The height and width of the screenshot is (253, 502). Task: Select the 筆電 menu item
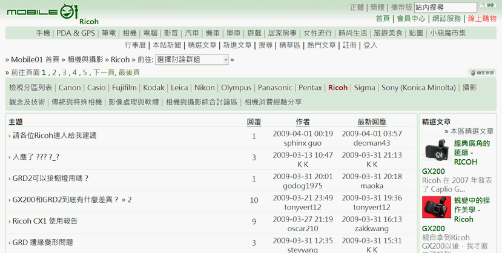[108, 33]
